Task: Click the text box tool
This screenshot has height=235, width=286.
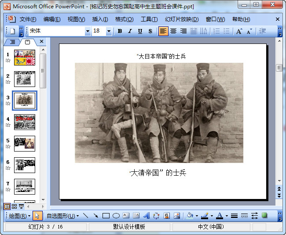Action: pos(126,216)
